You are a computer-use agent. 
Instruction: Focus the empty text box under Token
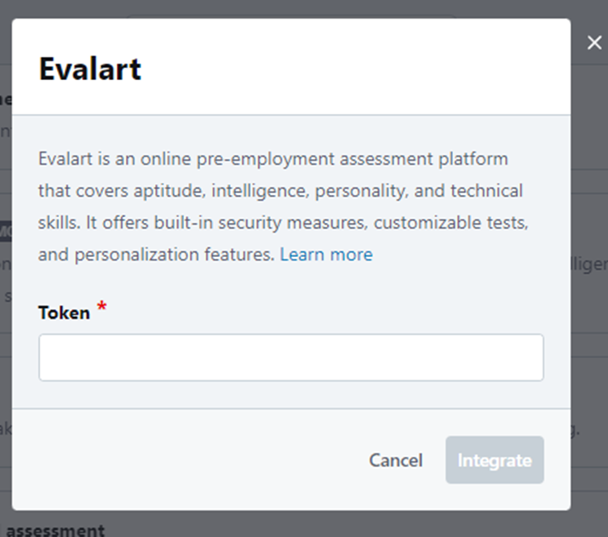290,357
